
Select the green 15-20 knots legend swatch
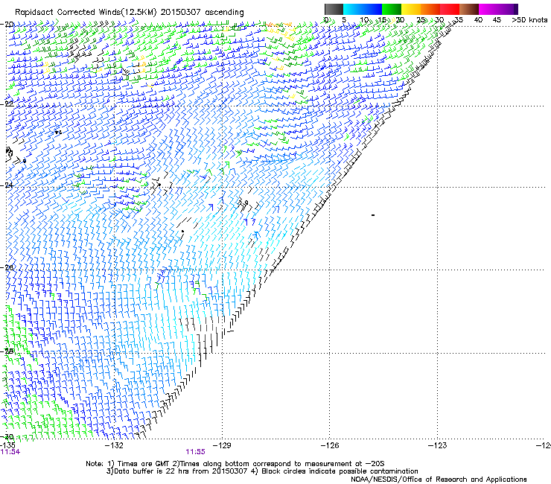(392, 9)
